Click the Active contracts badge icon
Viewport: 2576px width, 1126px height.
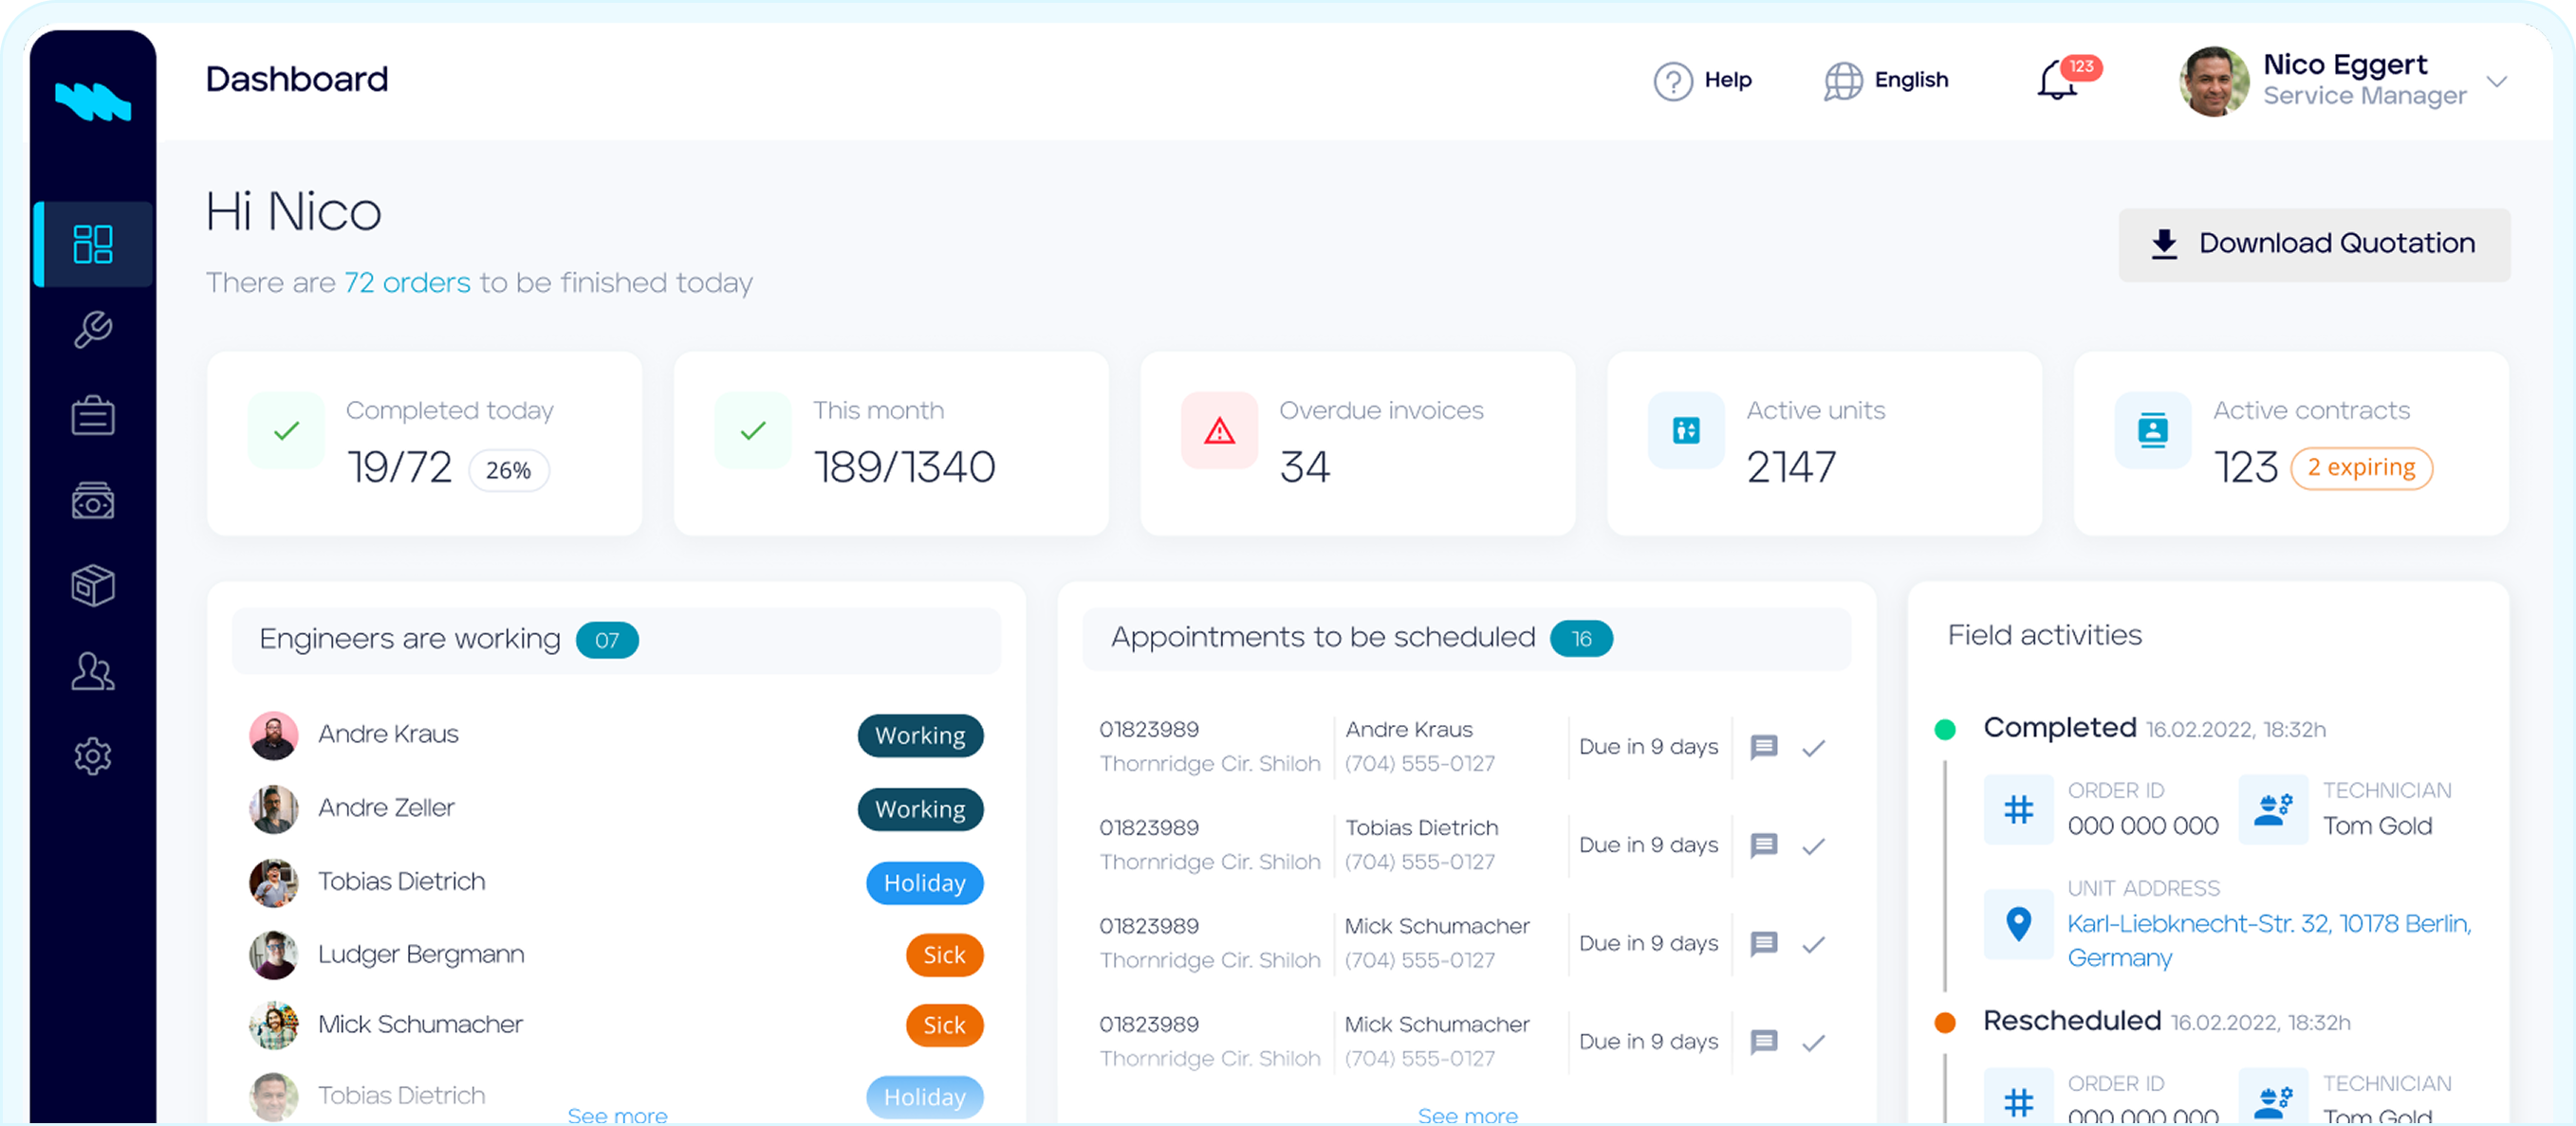coord(2152,430)
